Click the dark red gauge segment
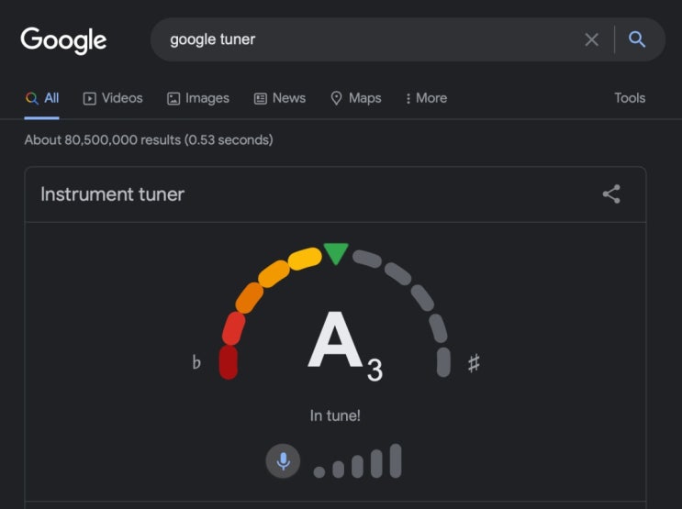 (x=229, y=362)
